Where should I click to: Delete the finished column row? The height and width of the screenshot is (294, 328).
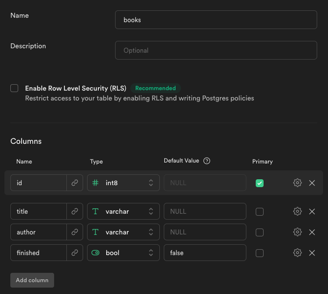[x=312, y=253]
